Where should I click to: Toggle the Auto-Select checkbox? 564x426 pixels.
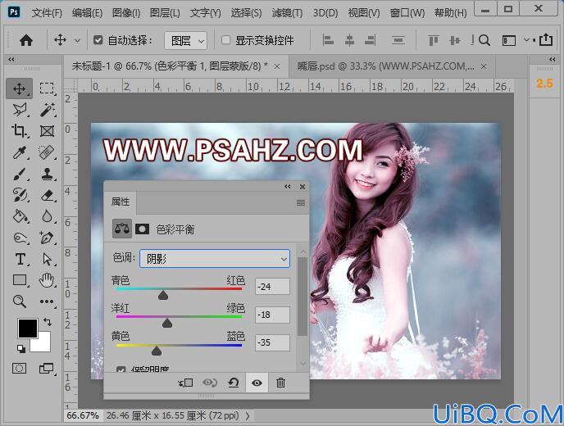click(98, 40)
